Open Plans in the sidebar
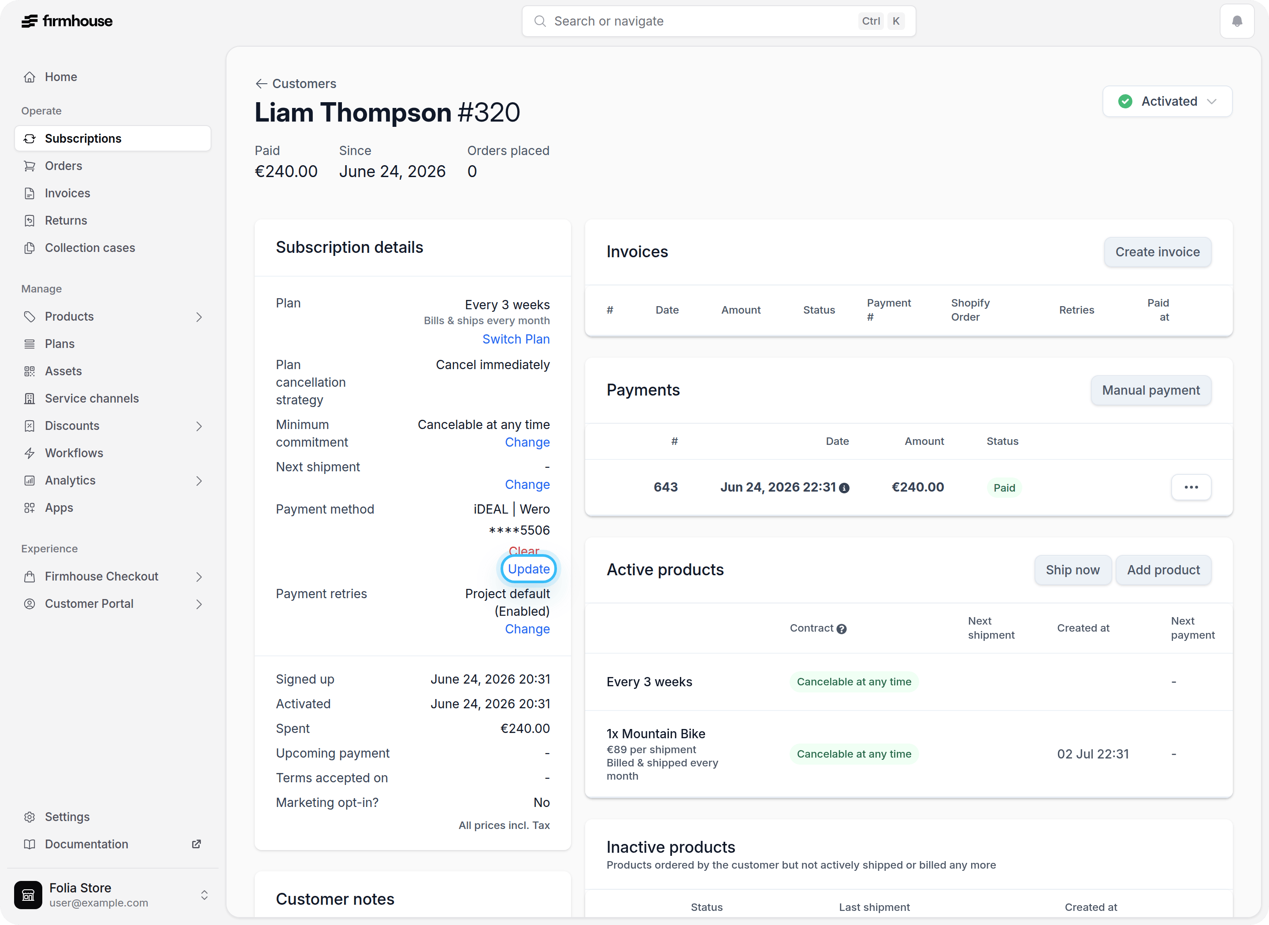 (112, 344)
